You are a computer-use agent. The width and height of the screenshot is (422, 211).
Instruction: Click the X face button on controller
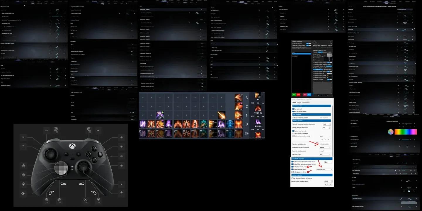[88, 154]
